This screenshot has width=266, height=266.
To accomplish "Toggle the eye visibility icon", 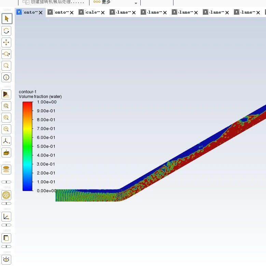I will (6, 260).
